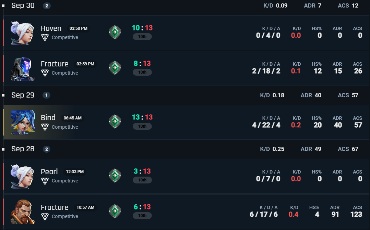The height and width of the screenshot is (230, 370).
Task: Click 10th placement badge on Fracture 6:13 match
Action: point(142,216)
